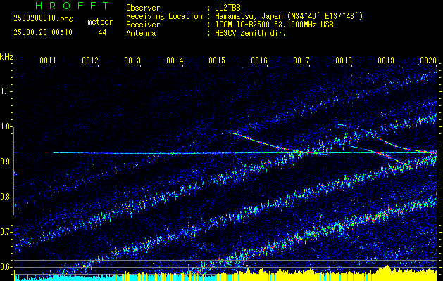Click the Hamamatsu, Japan location text
Viewport: 443px width, 281px height.
(289, 16)
